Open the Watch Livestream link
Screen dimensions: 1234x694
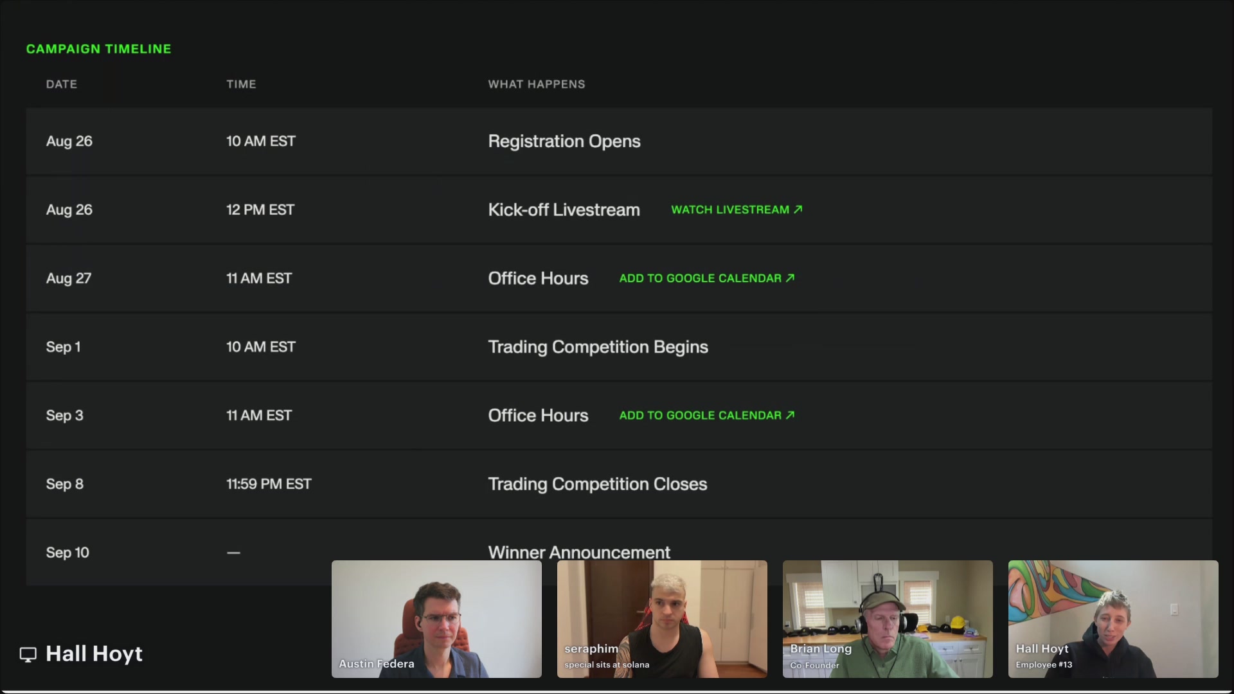coord(737,209)
